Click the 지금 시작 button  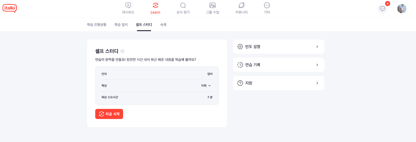109,114
